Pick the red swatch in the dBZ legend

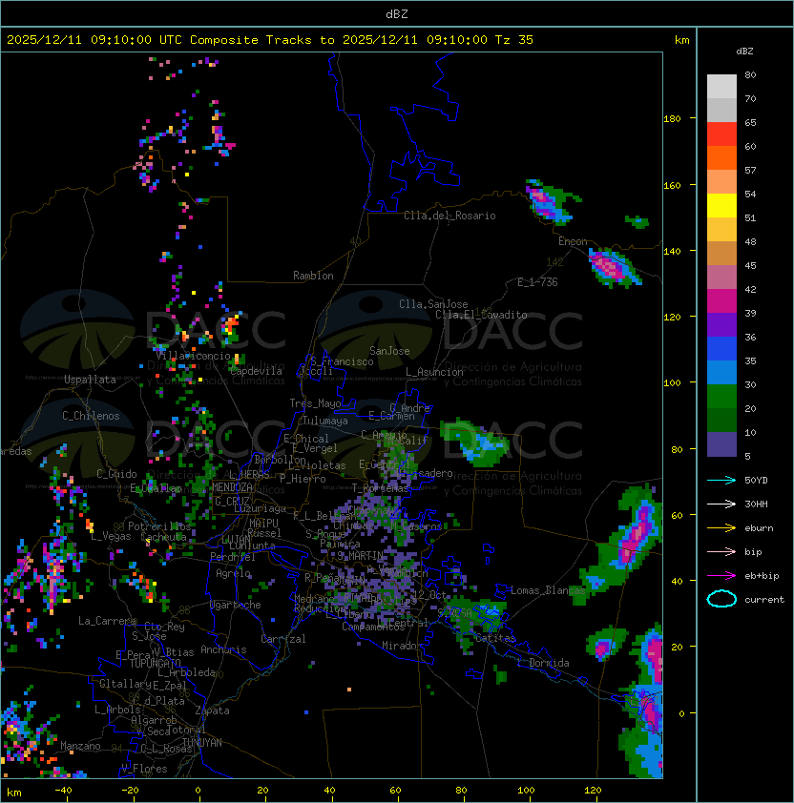point(721,134)
